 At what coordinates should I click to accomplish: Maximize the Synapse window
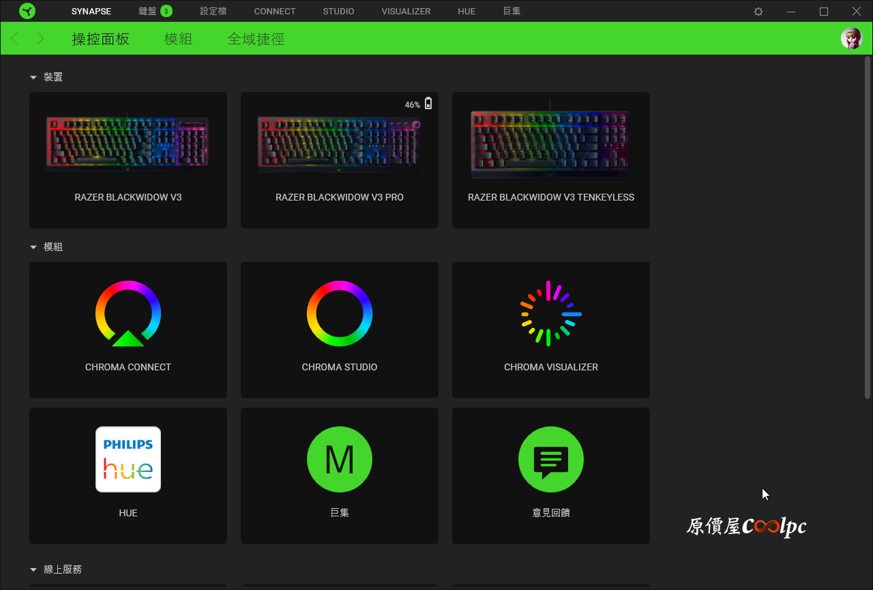(824, 12)
